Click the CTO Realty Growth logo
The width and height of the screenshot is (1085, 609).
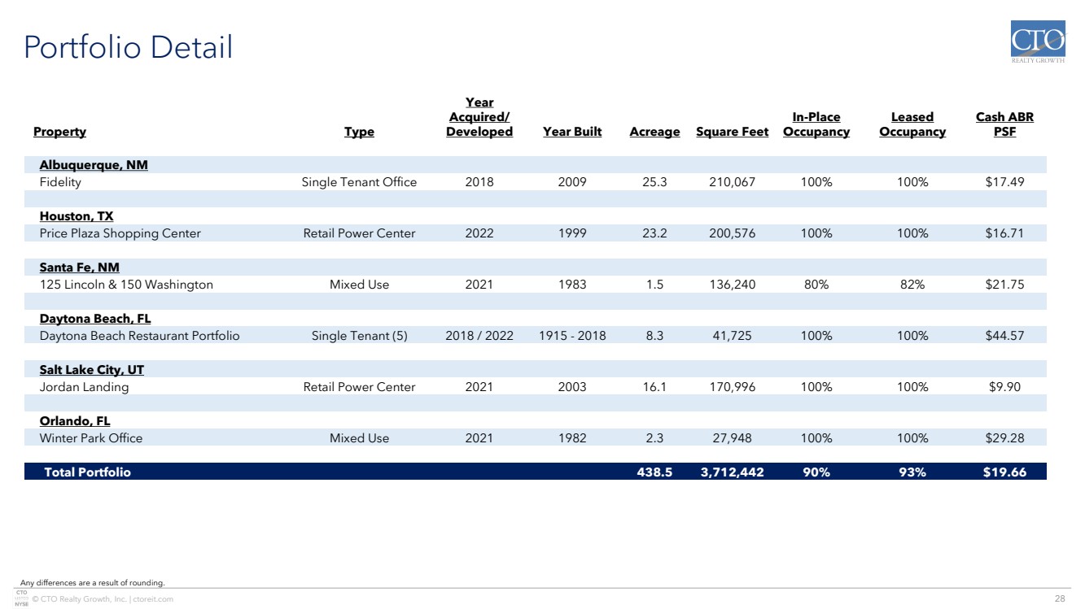pyautogui.click(x=1037, y=42)
